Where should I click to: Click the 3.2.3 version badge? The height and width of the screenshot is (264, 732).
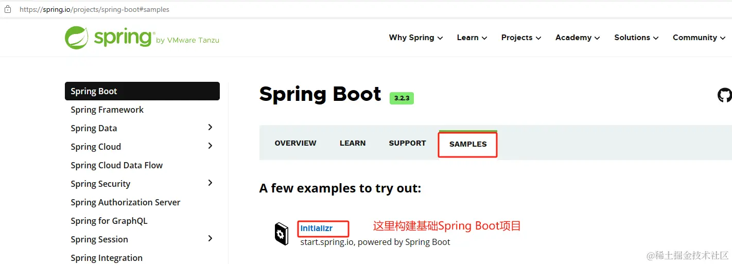click(402, 98)
